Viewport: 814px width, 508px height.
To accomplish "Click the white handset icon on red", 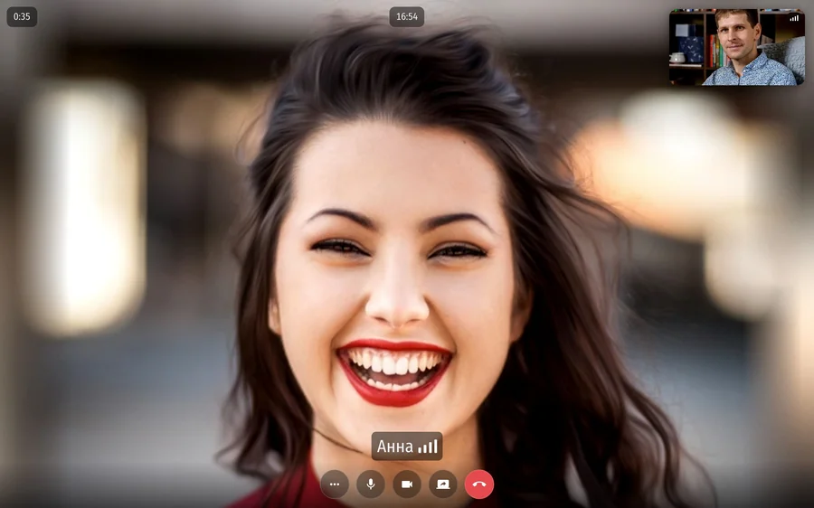I will (x=479, y=484).
